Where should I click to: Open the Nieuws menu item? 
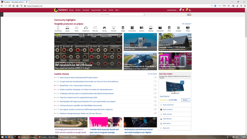click(71, 10)
